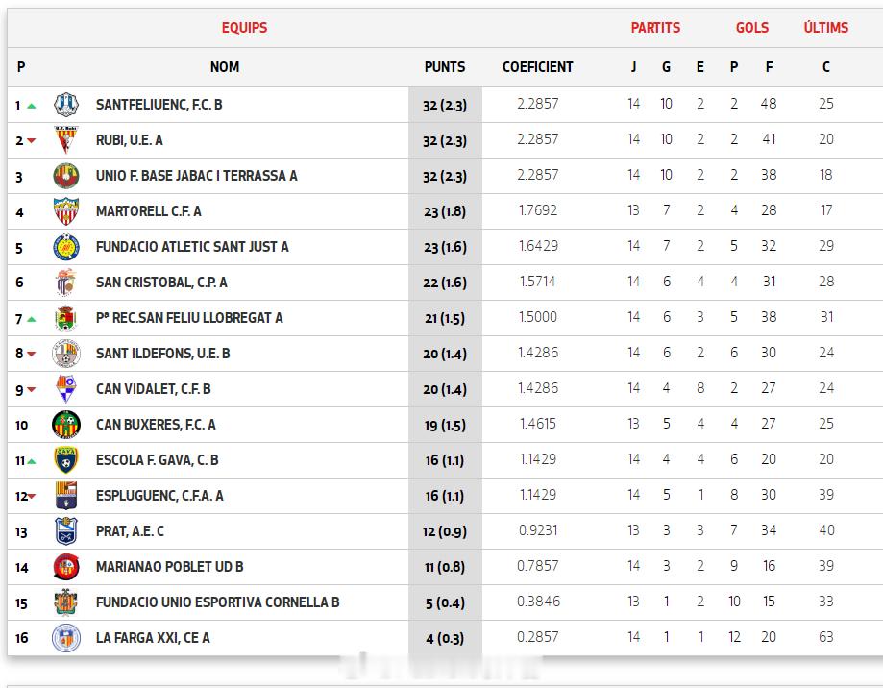Click the Unio F. Base Jabac crest
The height and width of the screenshot is (688, 883).
66,176
